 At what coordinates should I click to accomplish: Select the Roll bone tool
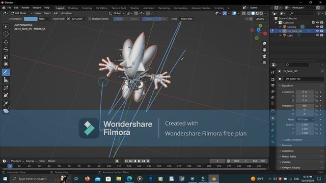pyautogui.click(x=6, y=88)
